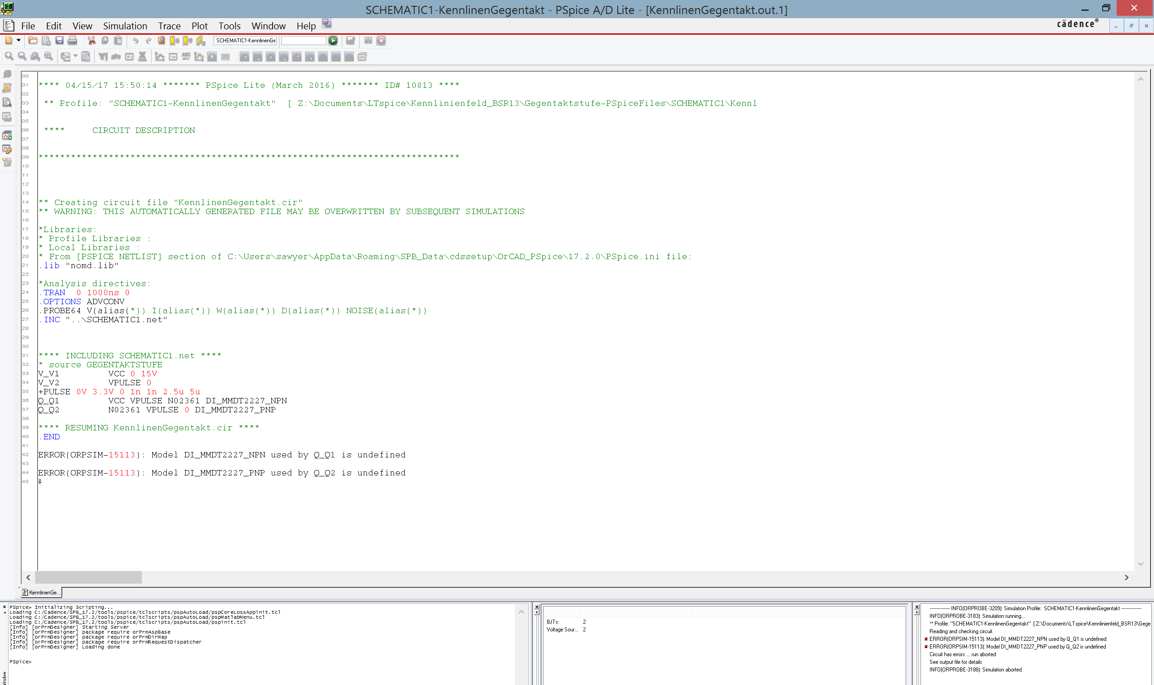Click the Copy icon
Image resolution: width=1154 pixels, height=685 pixels.
pos(105,41)
